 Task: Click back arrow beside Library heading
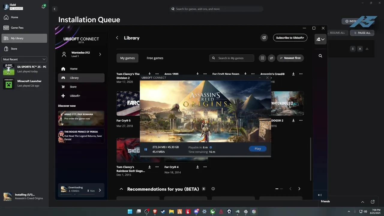tap(117, 38)
